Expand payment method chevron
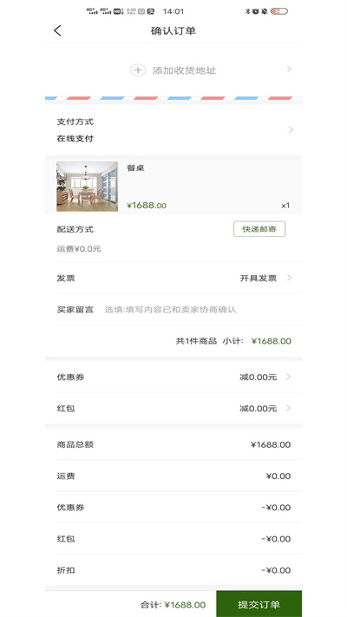This screenshot has height=617, width=347. point(291,130)
